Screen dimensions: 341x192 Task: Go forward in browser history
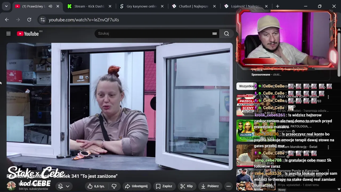18,20
